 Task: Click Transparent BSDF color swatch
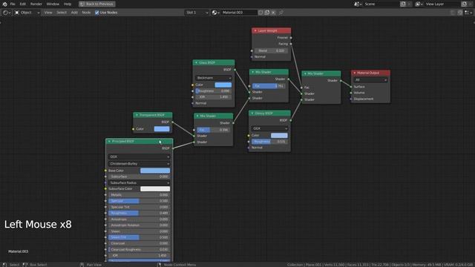[x=162, y=129]
